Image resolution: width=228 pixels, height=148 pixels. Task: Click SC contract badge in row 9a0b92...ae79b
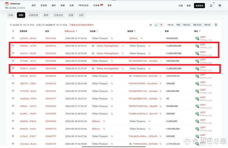[93, 46]
